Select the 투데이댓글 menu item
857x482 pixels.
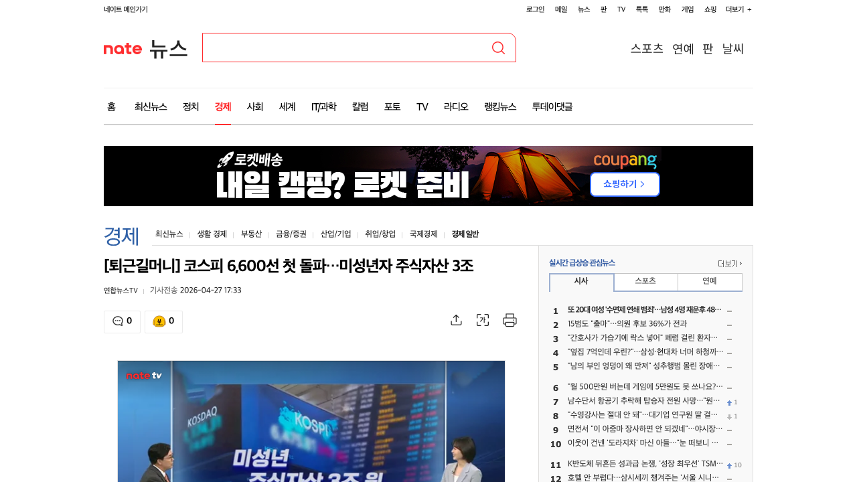[x=552, y=106]
